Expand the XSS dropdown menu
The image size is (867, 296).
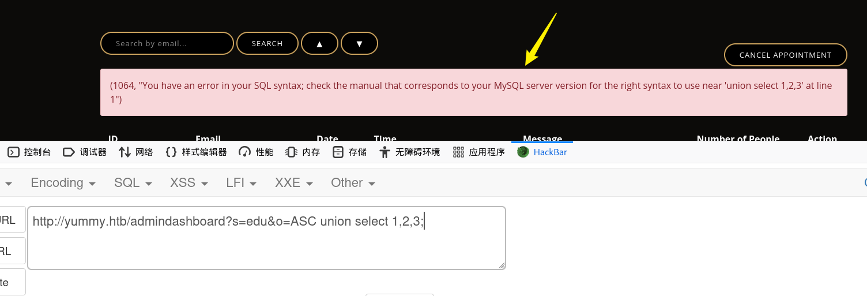[x=189, y=183]
